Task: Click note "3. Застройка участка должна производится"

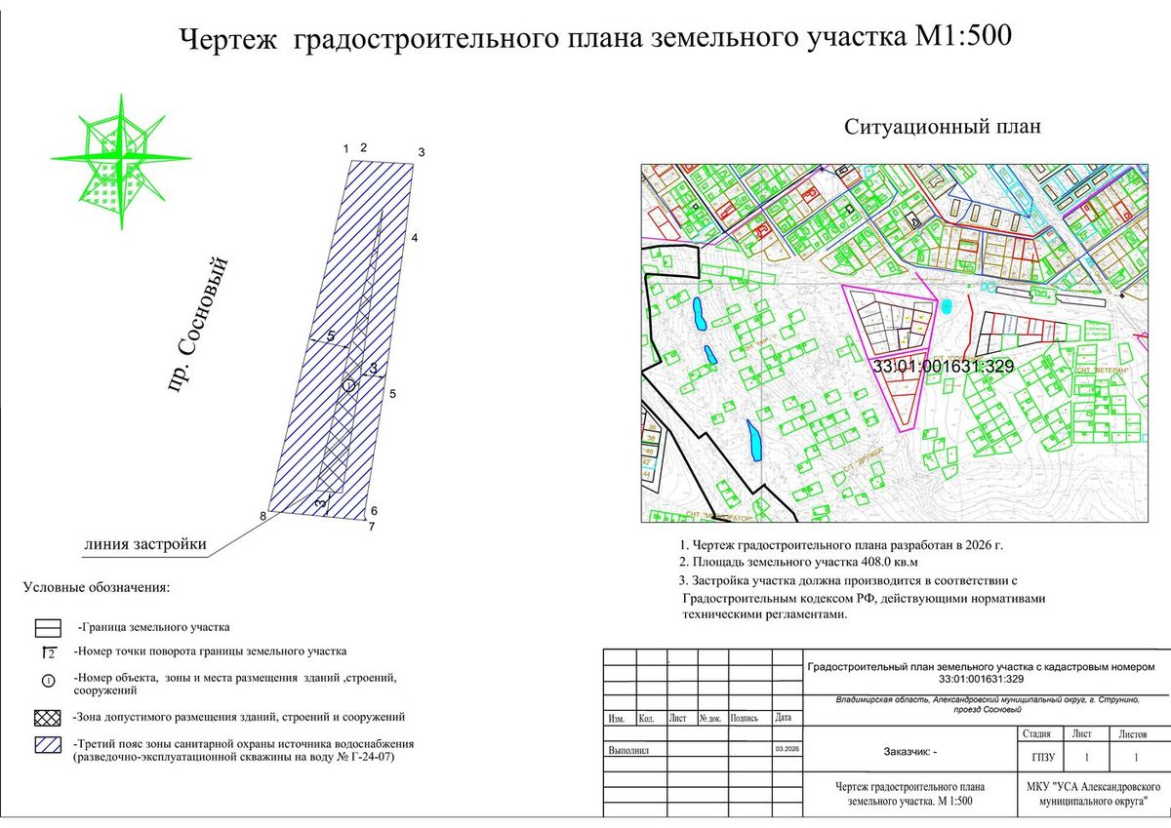Action: click(x=849, y=580)
